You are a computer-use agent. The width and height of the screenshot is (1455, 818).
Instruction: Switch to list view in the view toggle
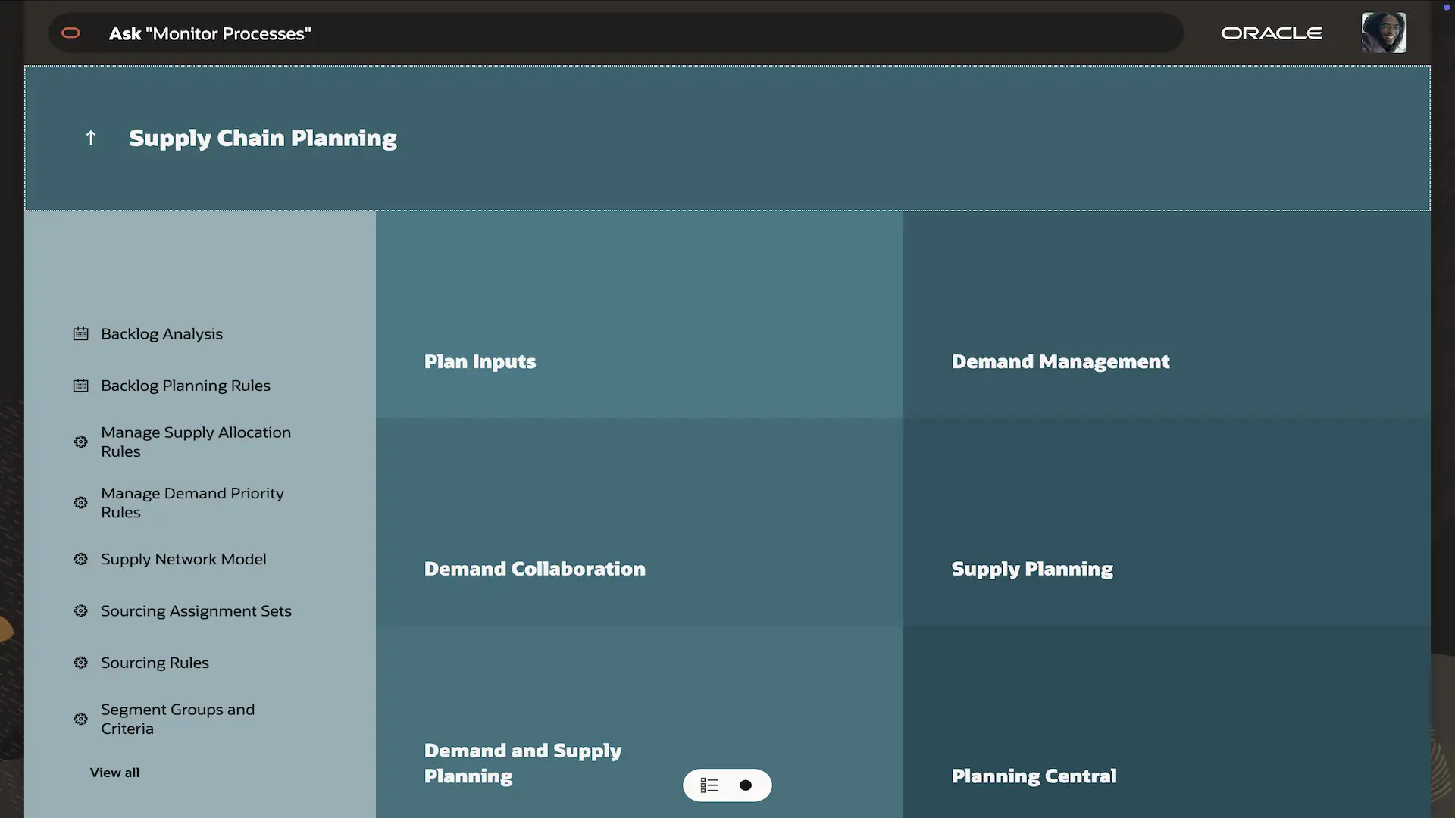[x=709, y=785]
